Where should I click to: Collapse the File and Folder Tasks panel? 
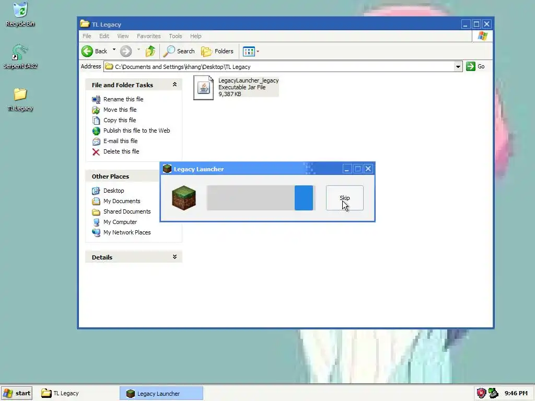pos(175,85)
